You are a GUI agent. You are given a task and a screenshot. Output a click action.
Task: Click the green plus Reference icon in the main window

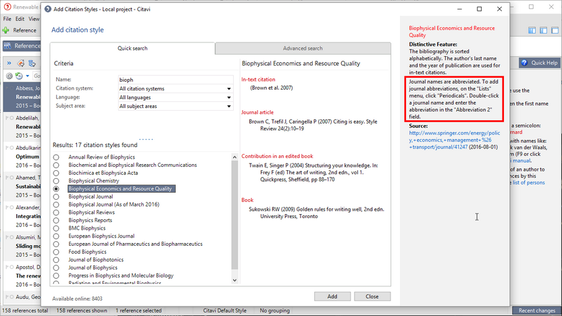point(6,30)
